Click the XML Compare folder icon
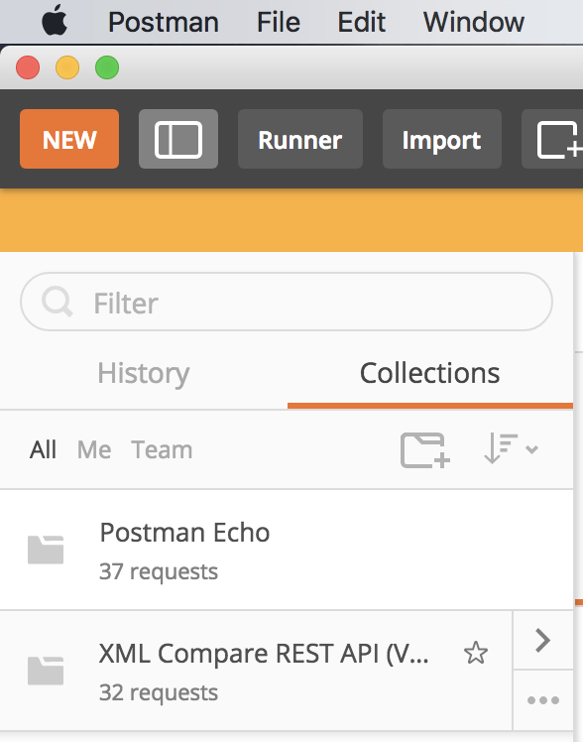 [46, 671]
